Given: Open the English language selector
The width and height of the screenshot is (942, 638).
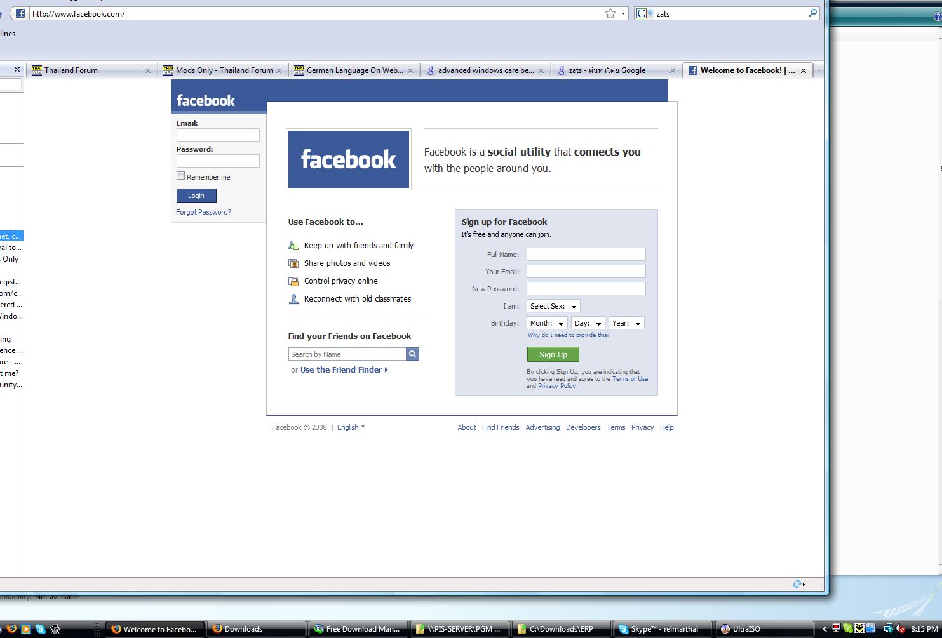Looking at the screenshot, I should click(x=351, y=427).
